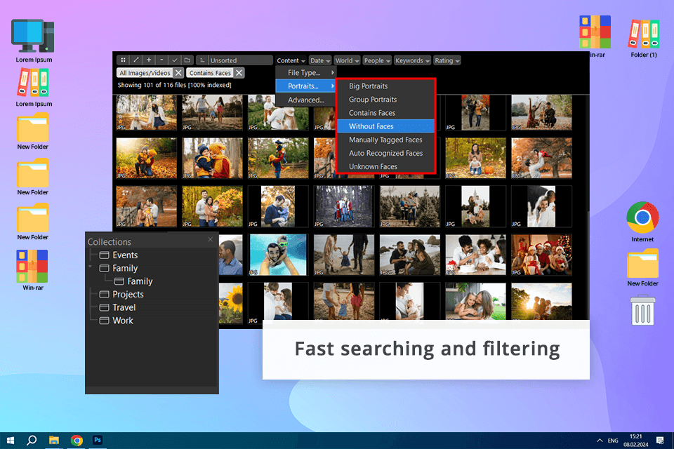Remove the Contains Faces filter
Image resolution: width=674 pixels, height=449 pixels.
[239, 73]
